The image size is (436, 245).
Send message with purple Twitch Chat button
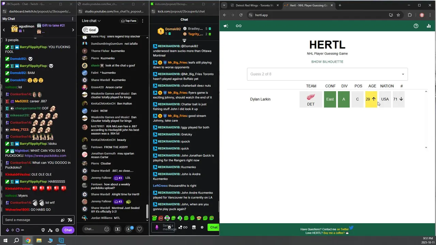[68, 230]
